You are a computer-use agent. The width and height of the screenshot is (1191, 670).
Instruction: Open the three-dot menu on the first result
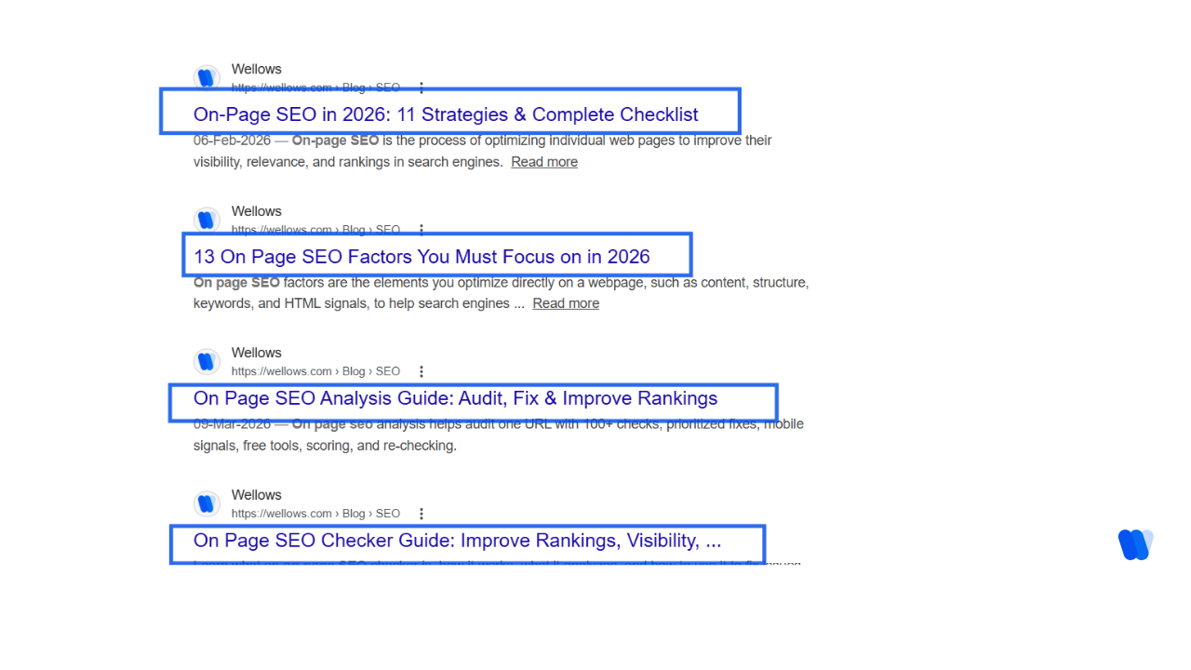(x=422, y=87)
